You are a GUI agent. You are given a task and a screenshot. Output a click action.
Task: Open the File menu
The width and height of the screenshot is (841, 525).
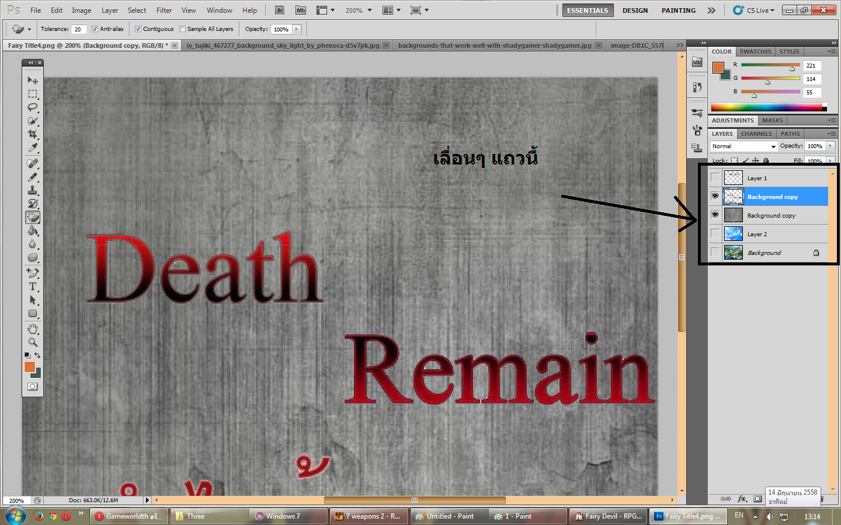click(36, 10)
